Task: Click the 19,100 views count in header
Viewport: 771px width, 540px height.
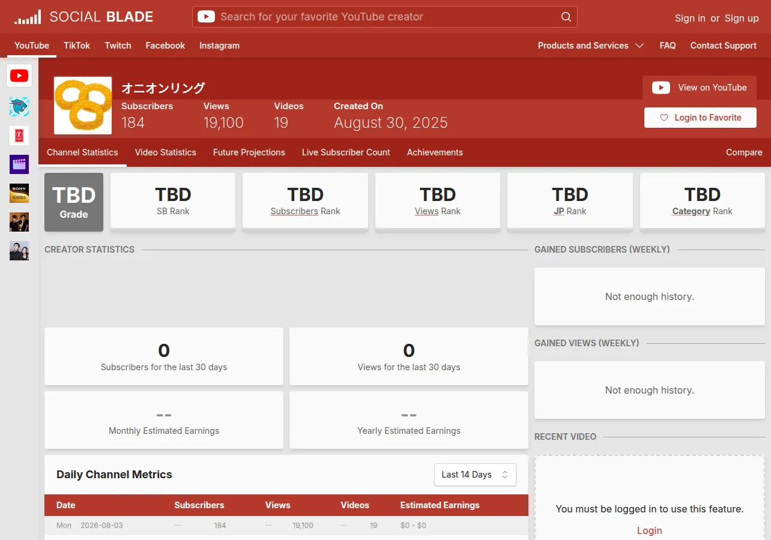Action: coord(223,123)
